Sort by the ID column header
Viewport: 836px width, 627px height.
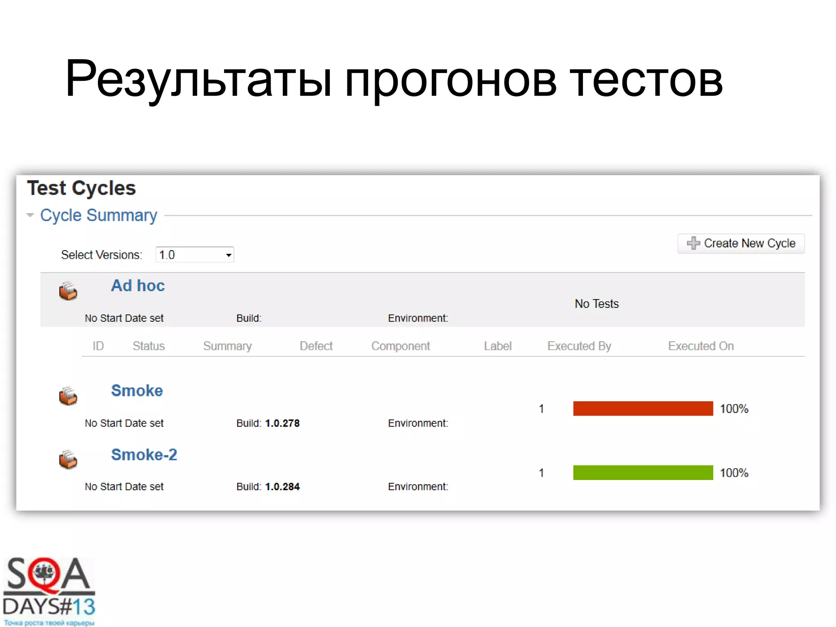(98, 346)
